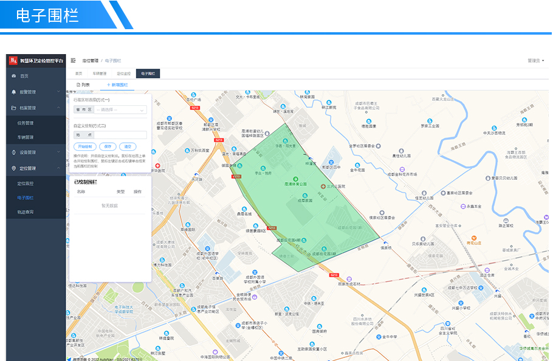Click the 荷花山庄 orange restaurant marker

click(x=474, y=238)
